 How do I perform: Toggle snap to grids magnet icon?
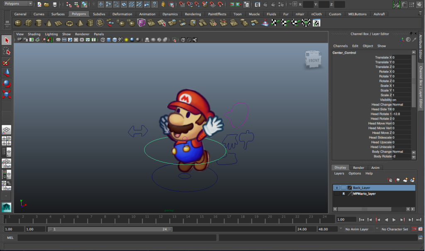[182, 4]
